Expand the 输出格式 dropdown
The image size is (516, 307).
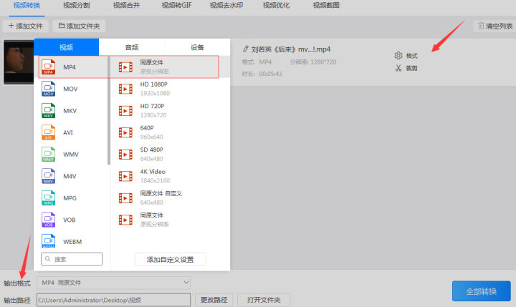[113, 283]
